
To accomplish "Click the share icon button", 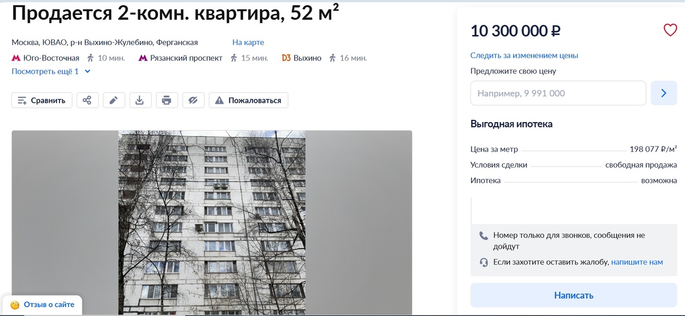I will click(87, 100).
